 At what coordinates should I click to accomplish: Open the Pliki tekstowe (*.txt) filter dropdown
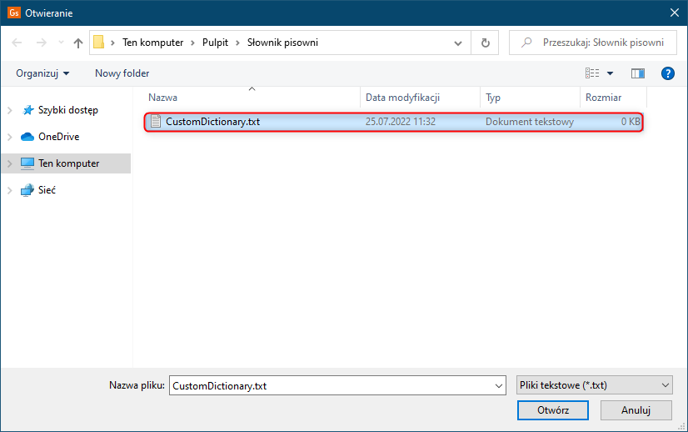pyautogui.click(x=595, y=385)
